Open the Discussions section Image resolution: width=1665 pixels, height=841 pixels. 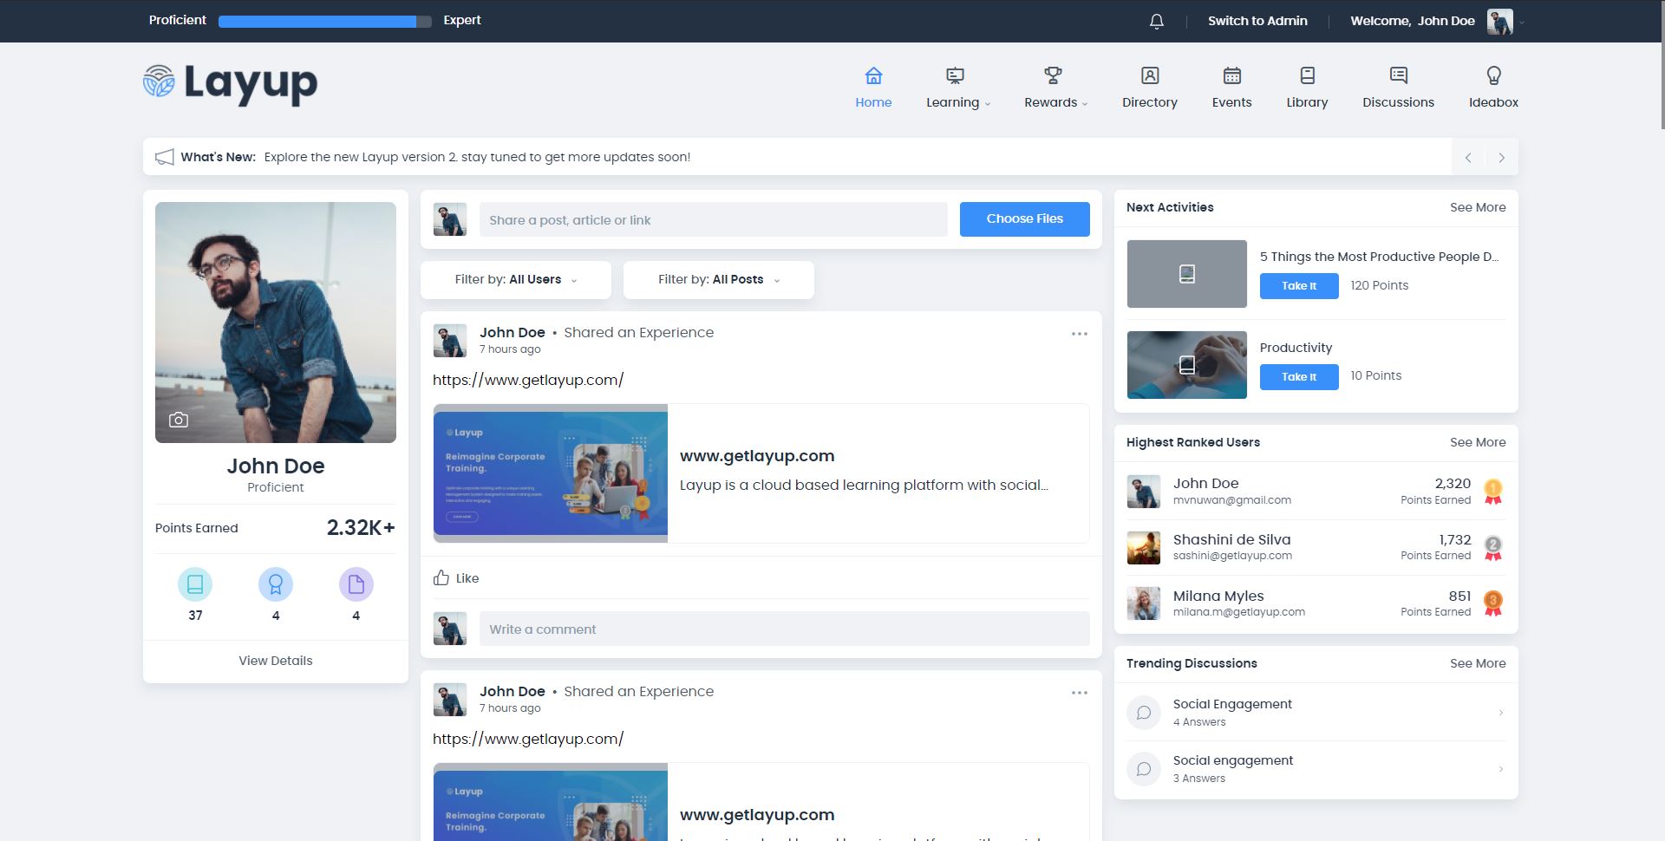tap(1398, 88)
